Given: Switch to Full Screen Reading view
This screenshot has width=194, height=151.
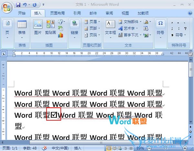Looking at the screenshot, I should 114,148.
